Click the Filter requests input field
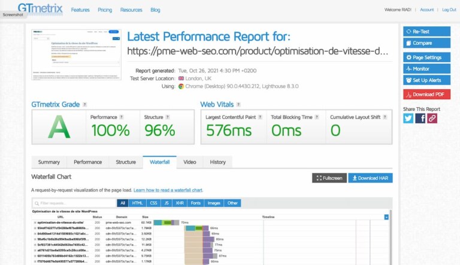 click(74, 203)
